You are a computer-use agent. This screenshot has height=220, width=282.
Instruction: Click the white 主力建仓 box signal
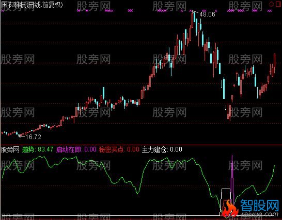pyautogui.click(x=226, y=202)
